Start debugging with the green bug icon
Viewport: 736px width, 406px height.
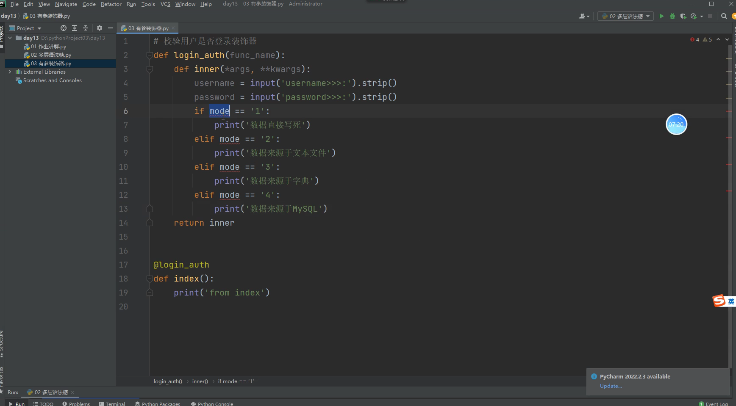click(x=672, y=16)
